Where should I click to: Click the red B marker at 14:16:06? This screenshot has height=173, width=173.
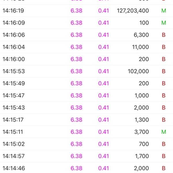164,35
